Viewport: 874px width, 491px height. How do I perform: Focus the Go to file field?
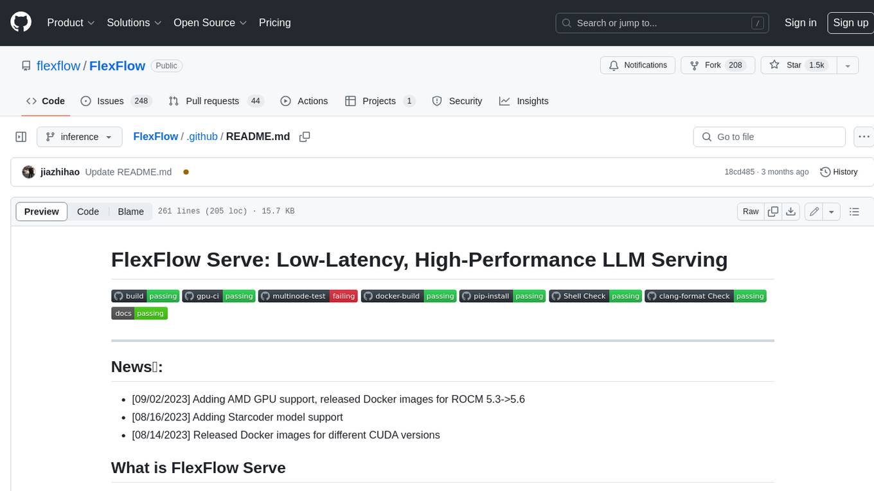[769, 137]
